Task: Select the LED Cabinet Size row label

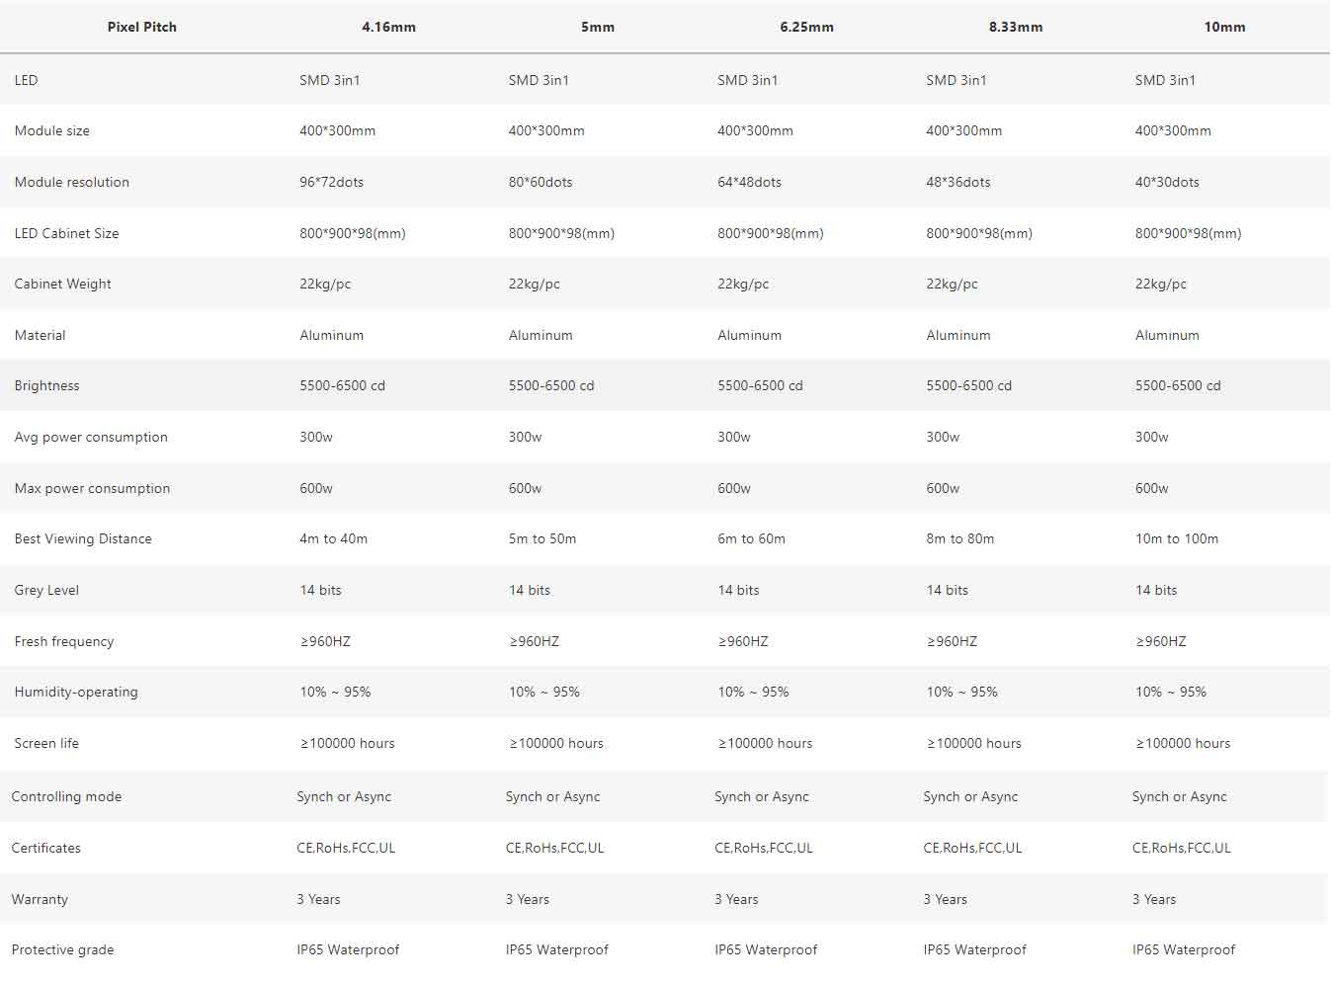Action: click(x=66, y=234)
